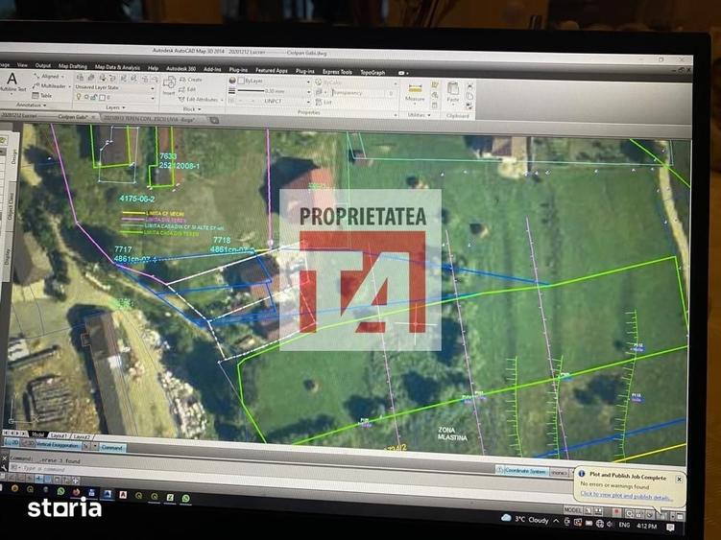Viewport: 721px width, 540px height.
Task: Toggle red record status bar button
Action: pos(616,512)
